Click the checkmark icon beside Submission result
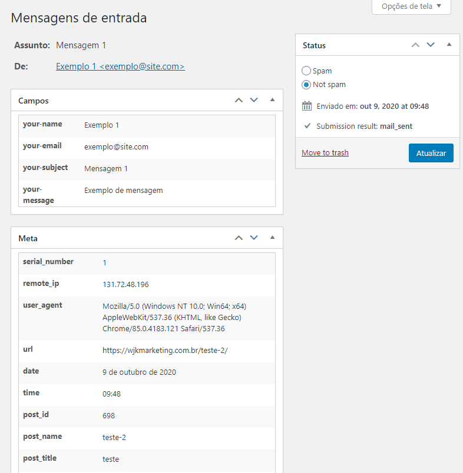This screenshot has height=473, width=463. click(x=307, y=126)
